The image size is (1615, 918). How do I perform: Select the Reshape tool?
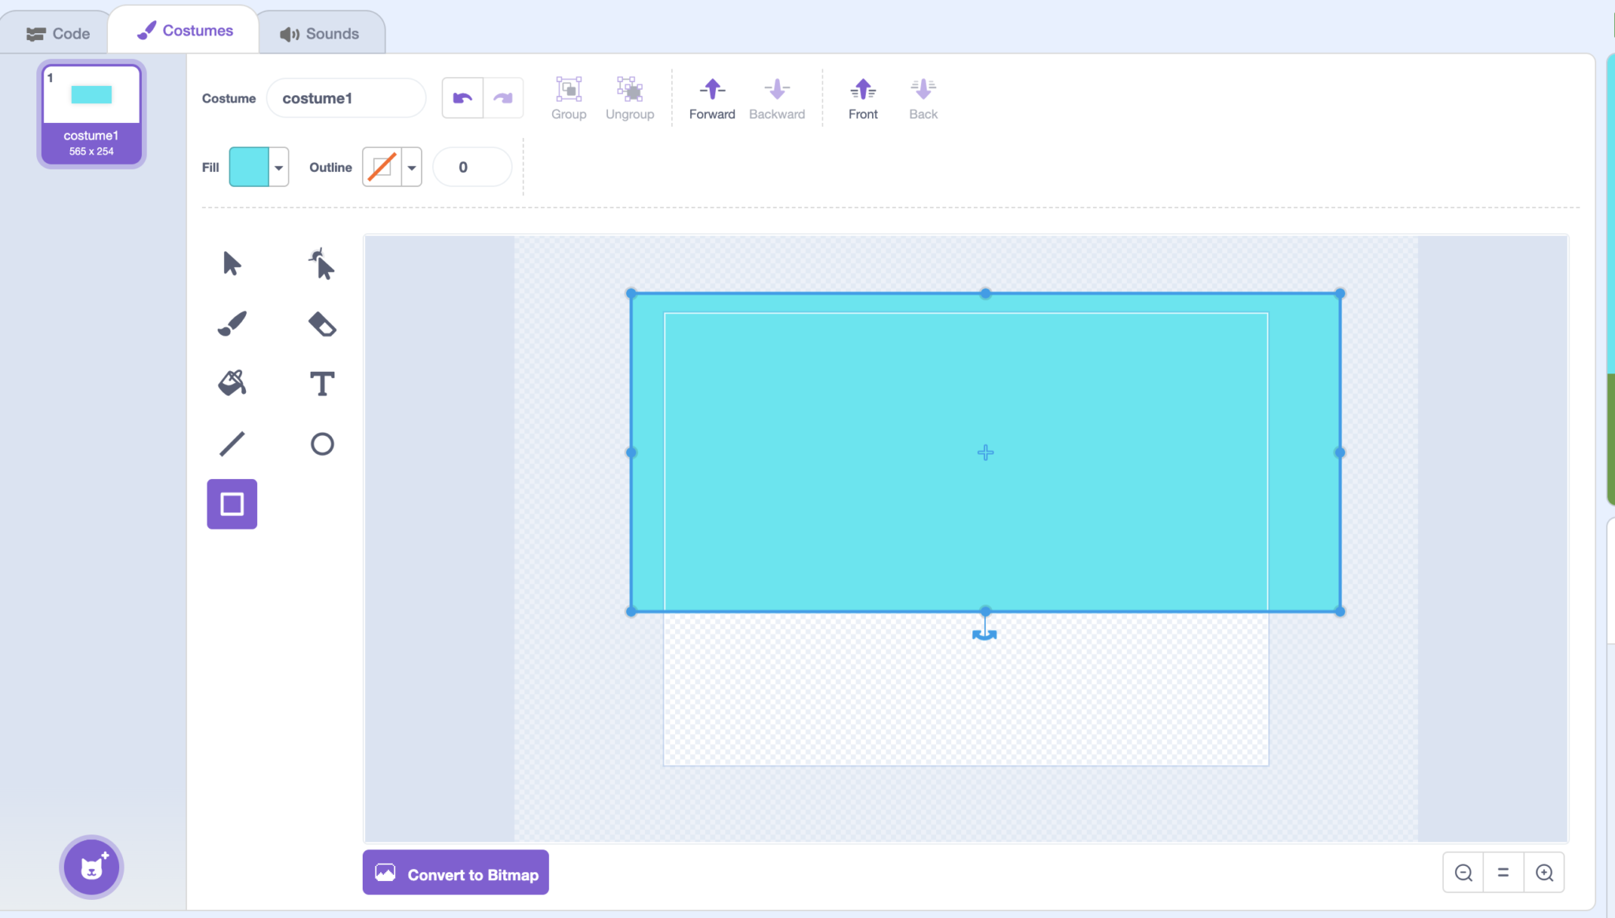[322, 264]
